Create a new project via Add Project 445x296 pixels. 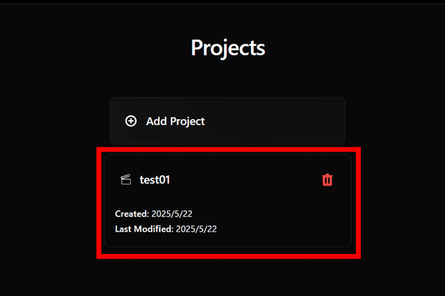coord(227,121)
